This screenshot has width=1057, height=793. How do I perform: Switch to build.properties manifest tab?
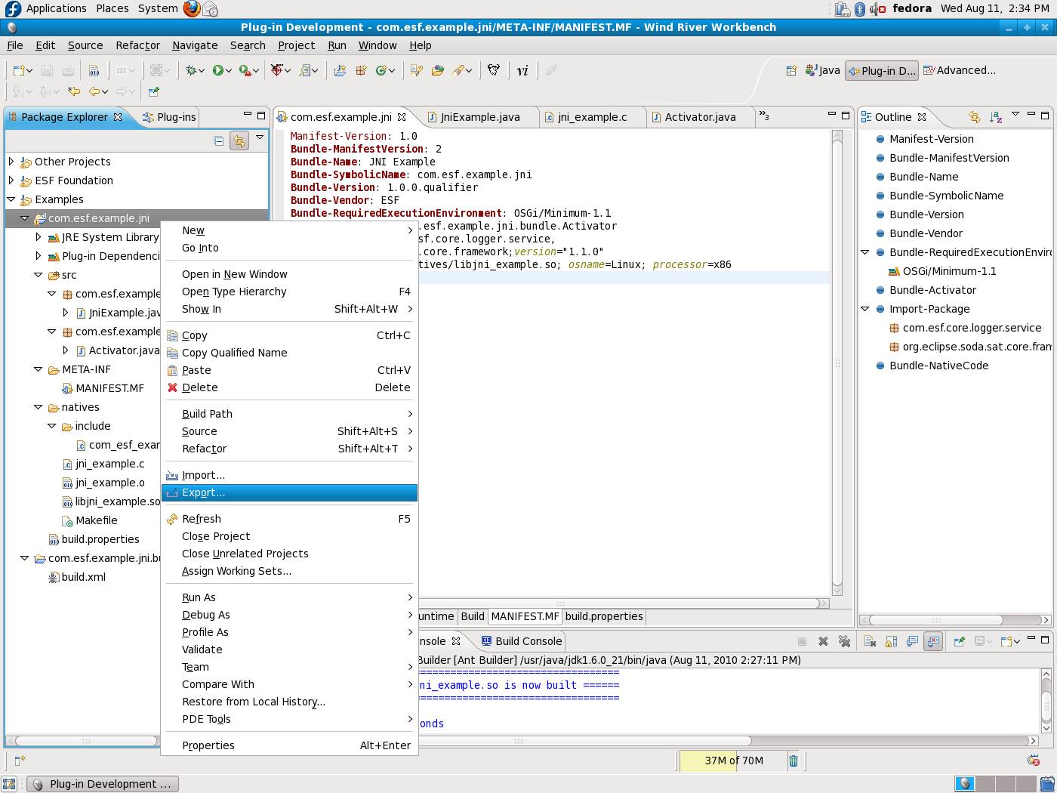[x=604, y=616]
